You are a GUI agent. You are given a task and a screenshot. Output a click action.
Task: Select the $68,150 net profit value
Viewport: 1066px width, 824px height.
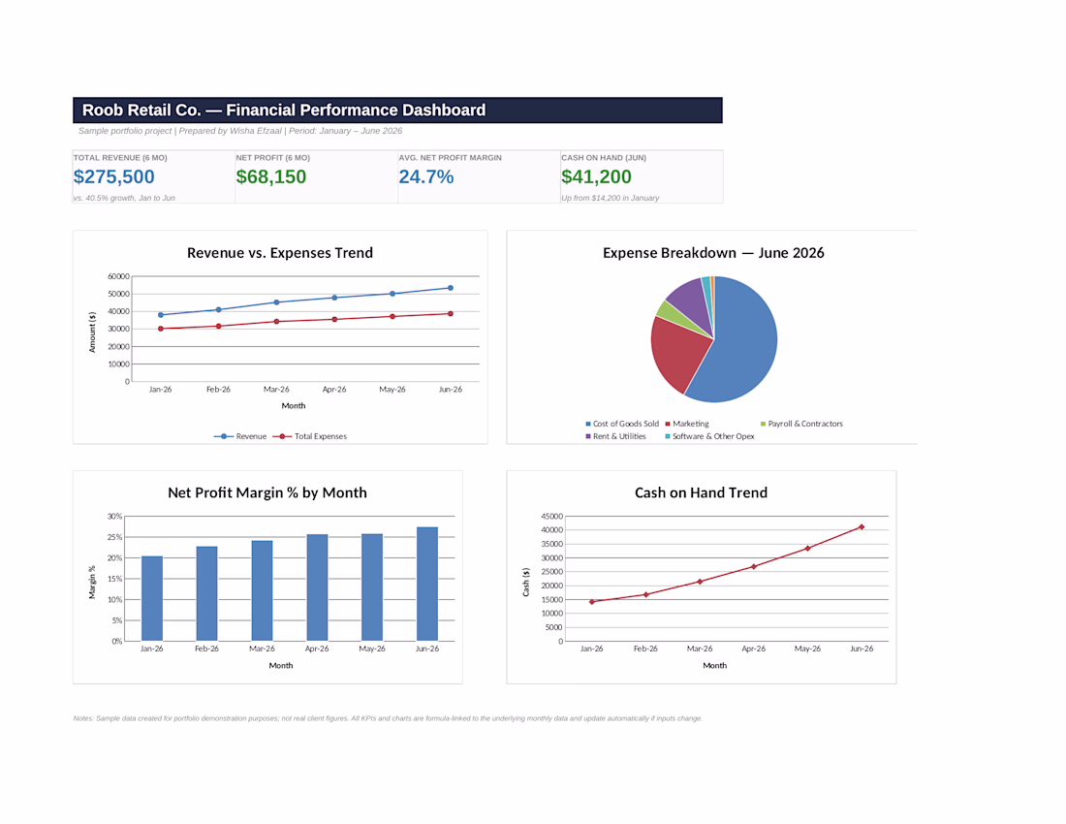coord(270,176)
